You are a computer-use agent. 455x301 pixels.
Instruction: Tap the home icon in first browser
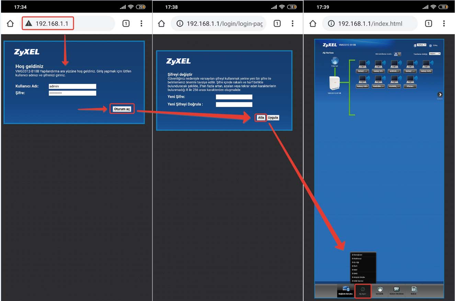tap(10, 24)
